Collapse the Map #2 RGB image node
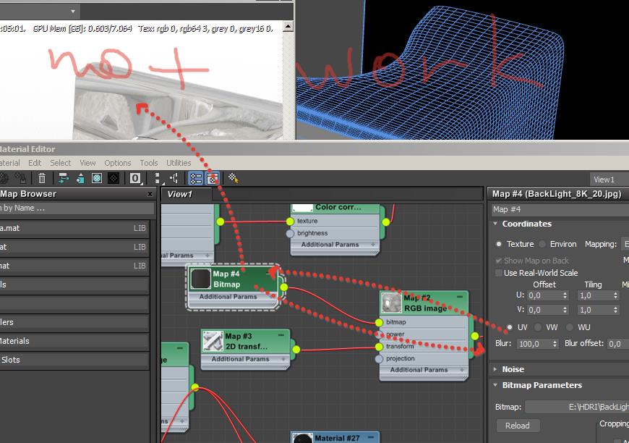The width and height of the screenshot is (629, 443). 460,297
